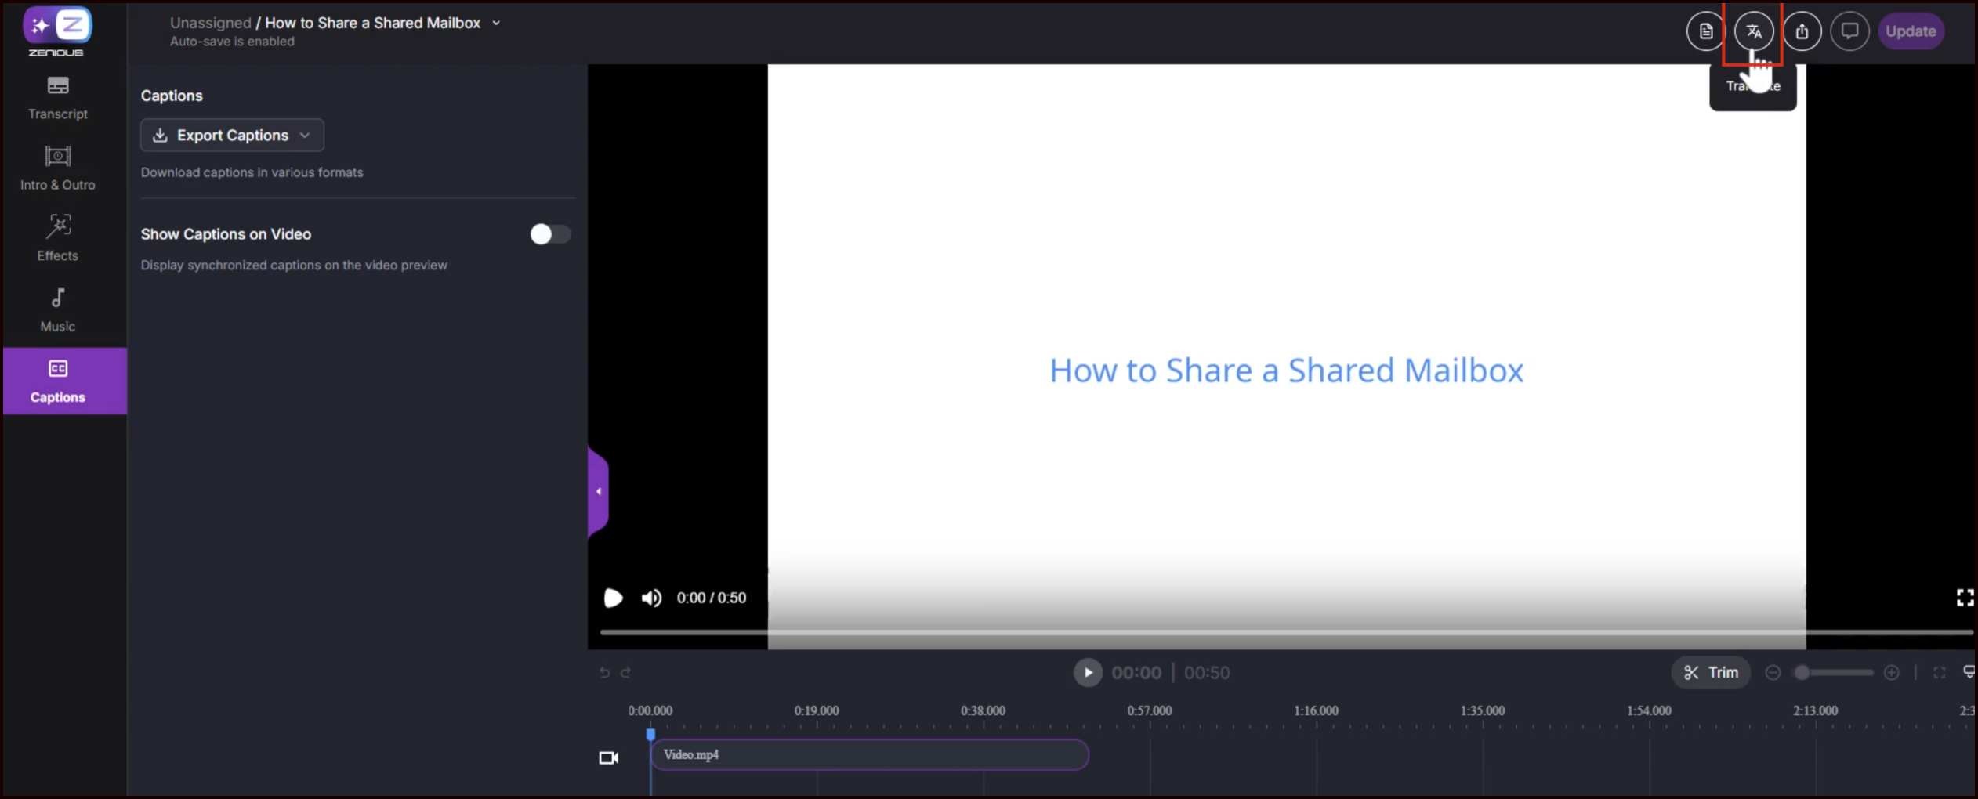Click the undo arrow in timeline

point(604,673)
